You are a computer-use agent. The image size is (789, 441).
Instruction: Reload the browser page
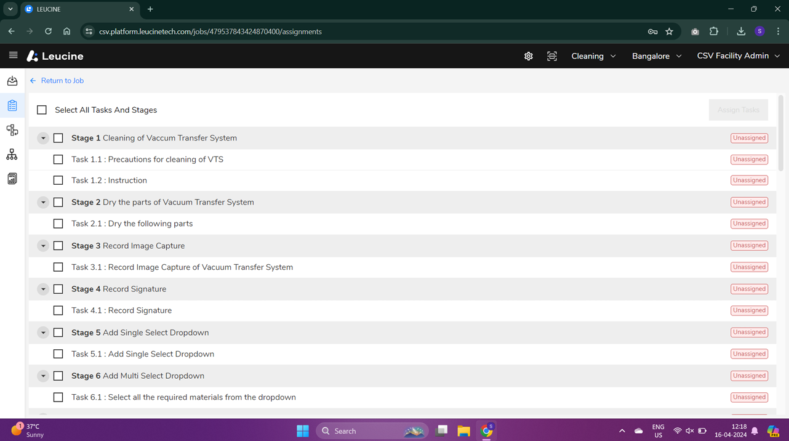[x=48, y=31]
